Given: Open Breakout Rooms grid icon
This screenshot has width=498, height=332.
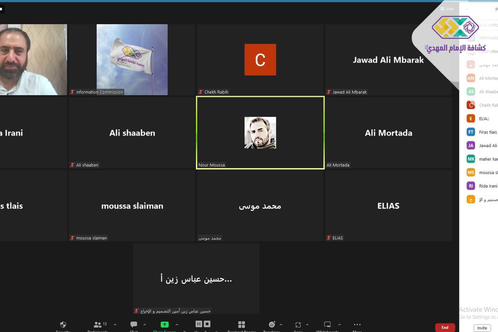Looking at the screenshot, I should (x=241, y=324).
